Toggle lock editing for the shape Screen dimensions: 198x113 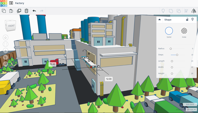click(x=187, y=19)
